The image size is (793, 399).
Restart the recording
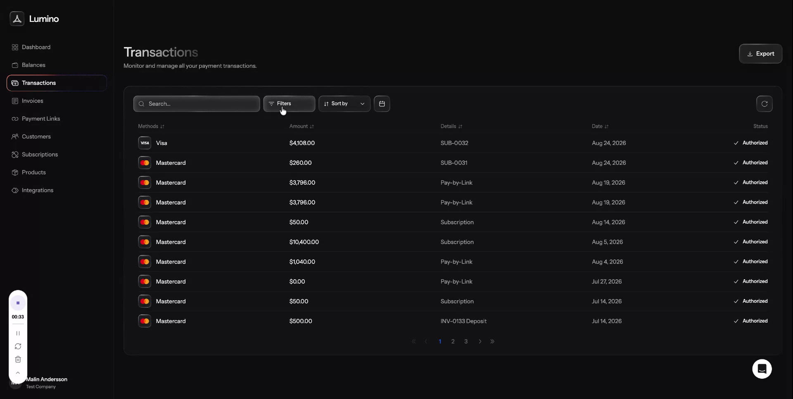coord(18,347)
